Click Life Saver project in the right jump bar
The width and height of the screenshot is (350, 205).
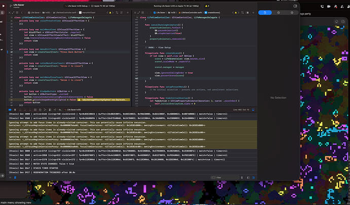(x=159, y=13)
